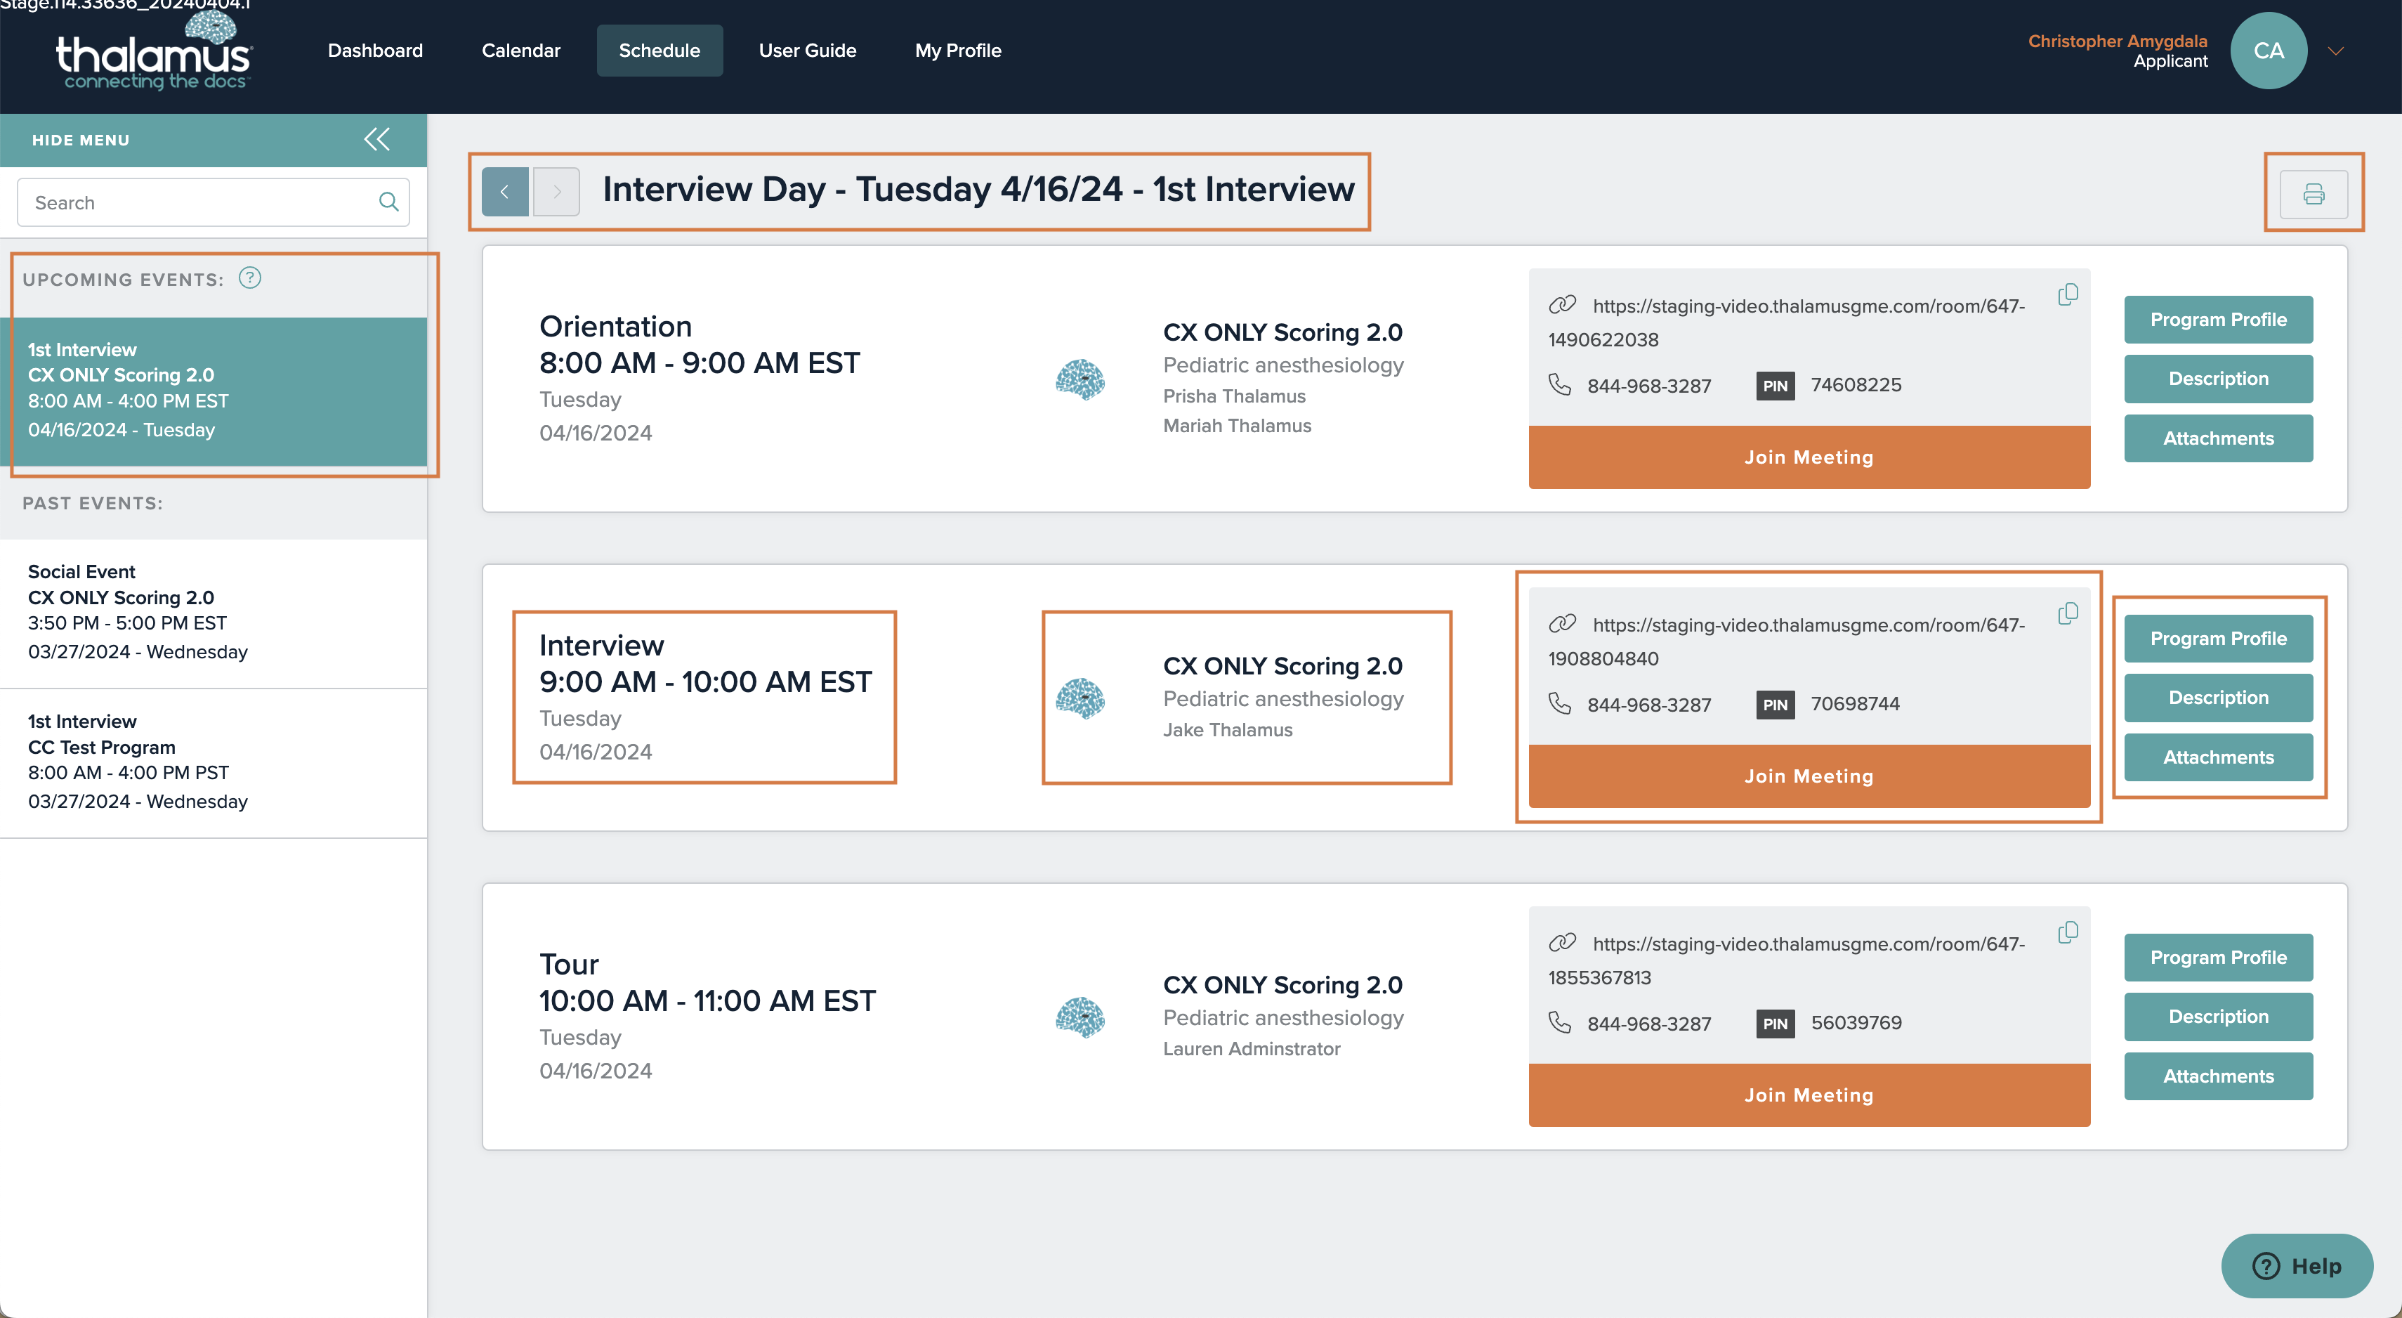The height and width of the screenshot is (1318, 2402).
Task: Click the Interview Day page heading
Action: 978,190
